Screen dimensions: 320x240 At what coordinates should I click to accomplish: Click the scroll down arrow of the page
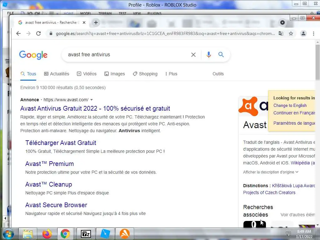point(317,225)
